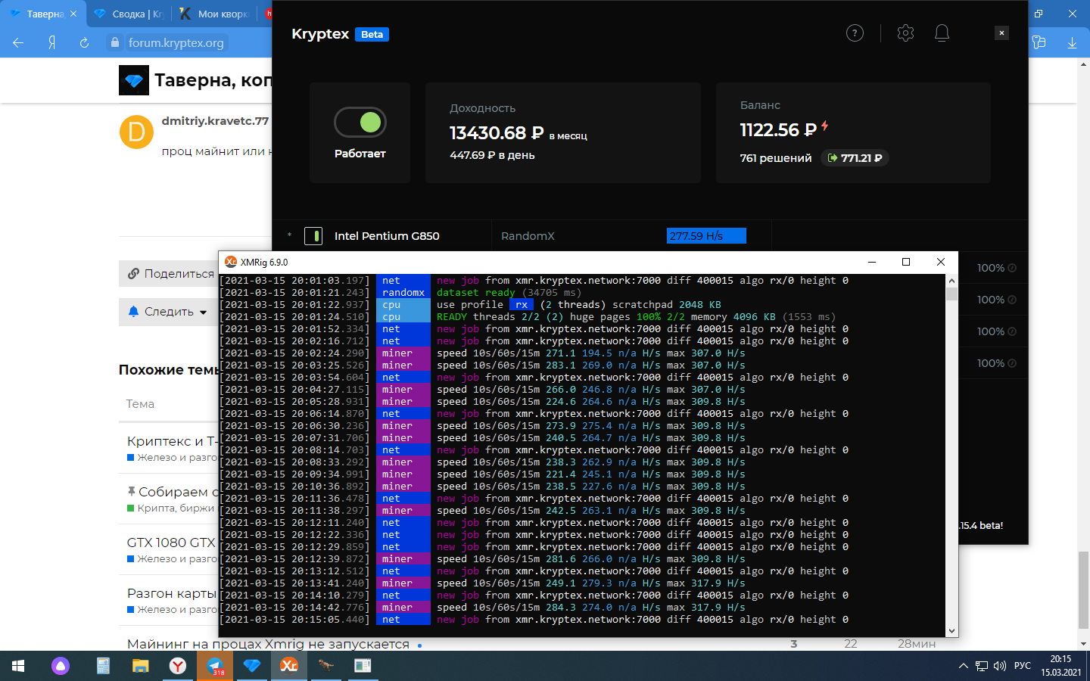Switch to the Мои кворки tab
This screenshot has height=681, width=1090.
click(215, 14)
